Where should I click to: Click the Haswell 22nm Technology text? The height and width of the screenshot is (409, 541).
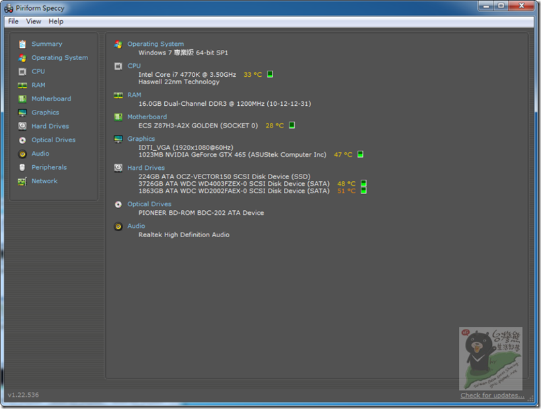(x=179, y=82)
